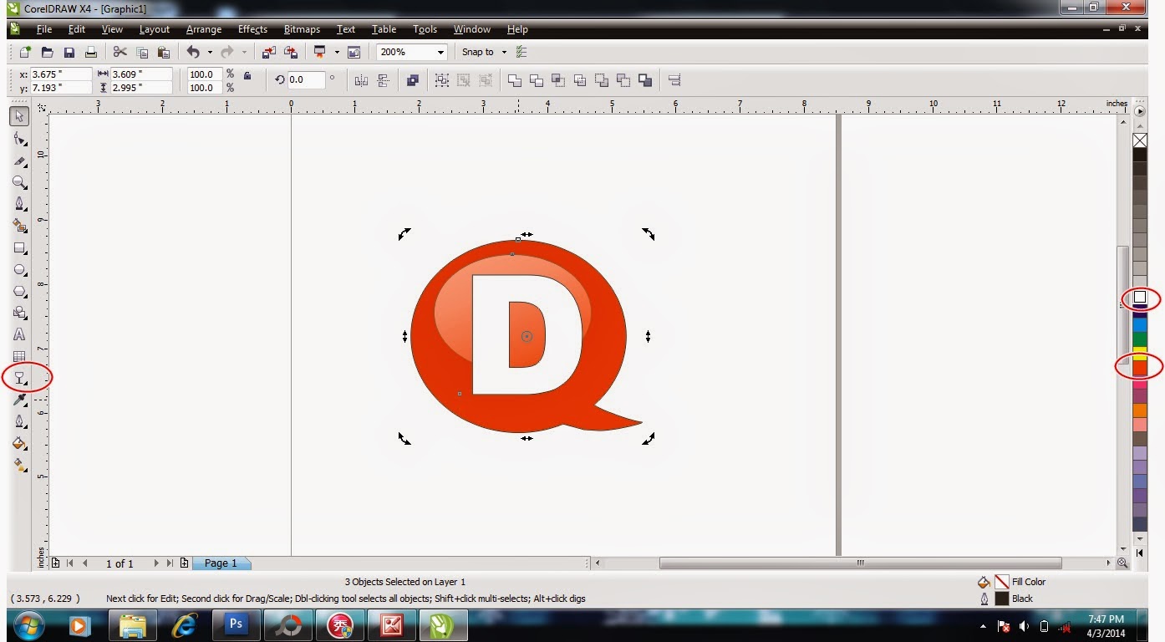Group the selected objects

442,80
